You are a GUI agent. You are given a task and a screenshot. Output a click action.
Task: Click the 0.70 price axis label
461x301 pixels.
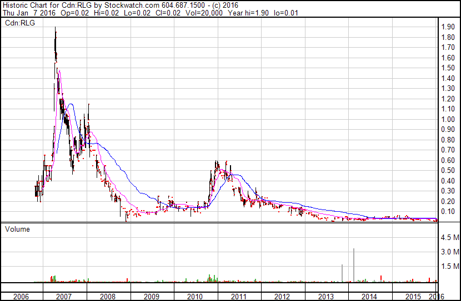tap(448, 150)
